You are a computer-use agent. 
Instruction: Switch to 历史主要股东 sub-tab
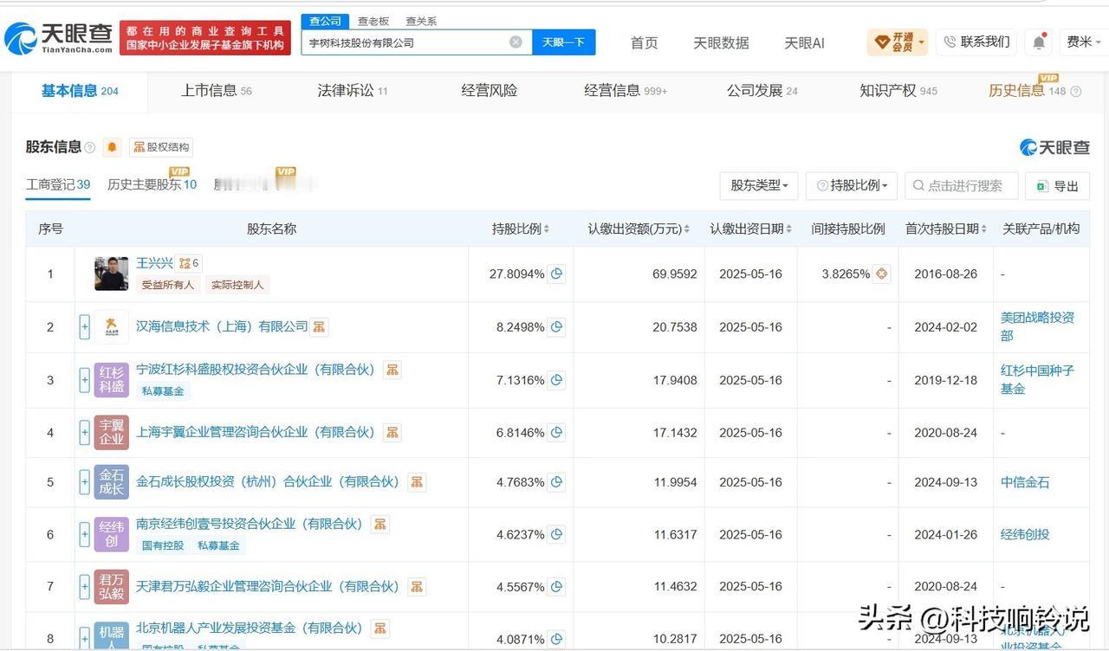(x=152, y=184)
